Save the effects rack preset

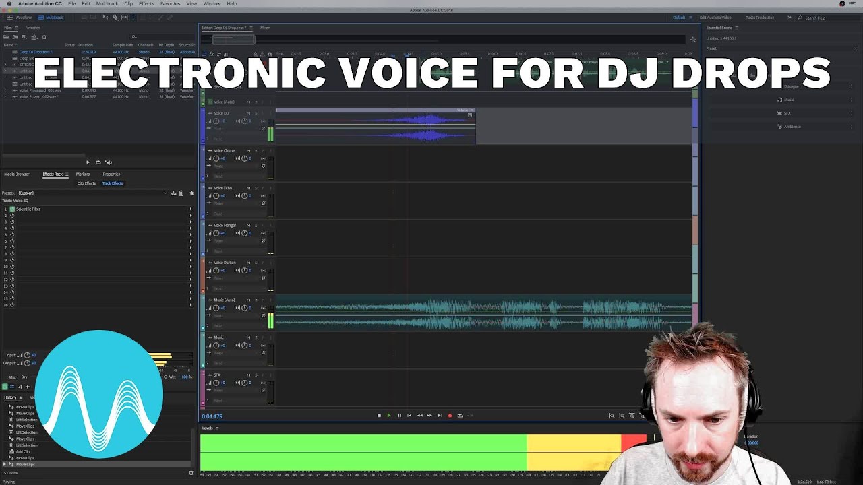coord(173,193)
